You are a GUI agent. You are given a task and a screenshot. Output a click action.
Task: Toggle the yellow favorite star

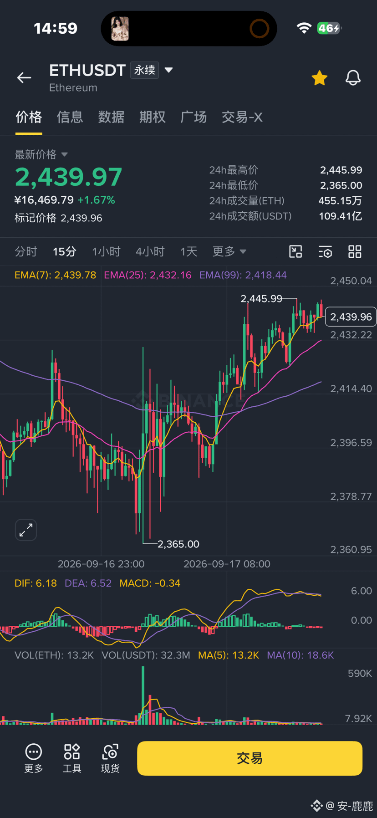point(320,78)
